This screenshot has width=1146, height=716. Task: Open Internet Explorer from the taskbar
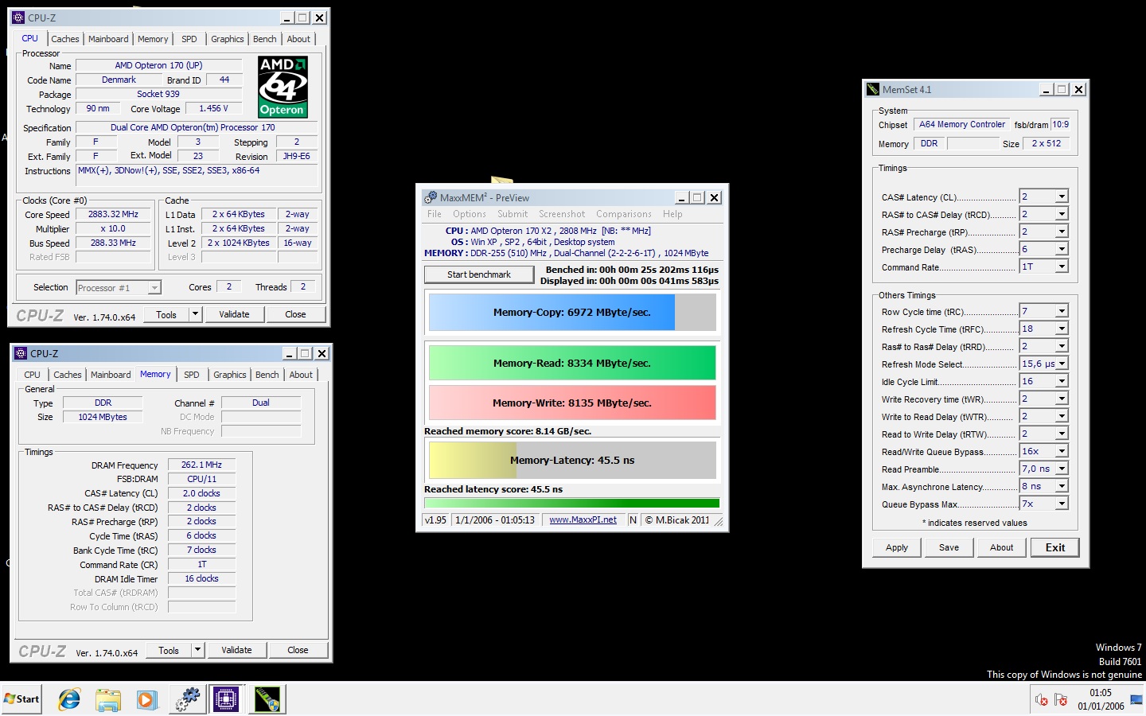pos(69,699)
